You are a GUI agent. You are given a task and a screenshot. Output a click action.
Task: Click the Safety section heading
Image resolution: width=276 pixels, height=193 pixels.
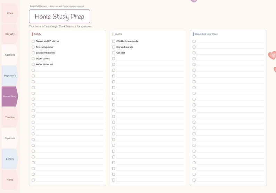pos(38,34)
